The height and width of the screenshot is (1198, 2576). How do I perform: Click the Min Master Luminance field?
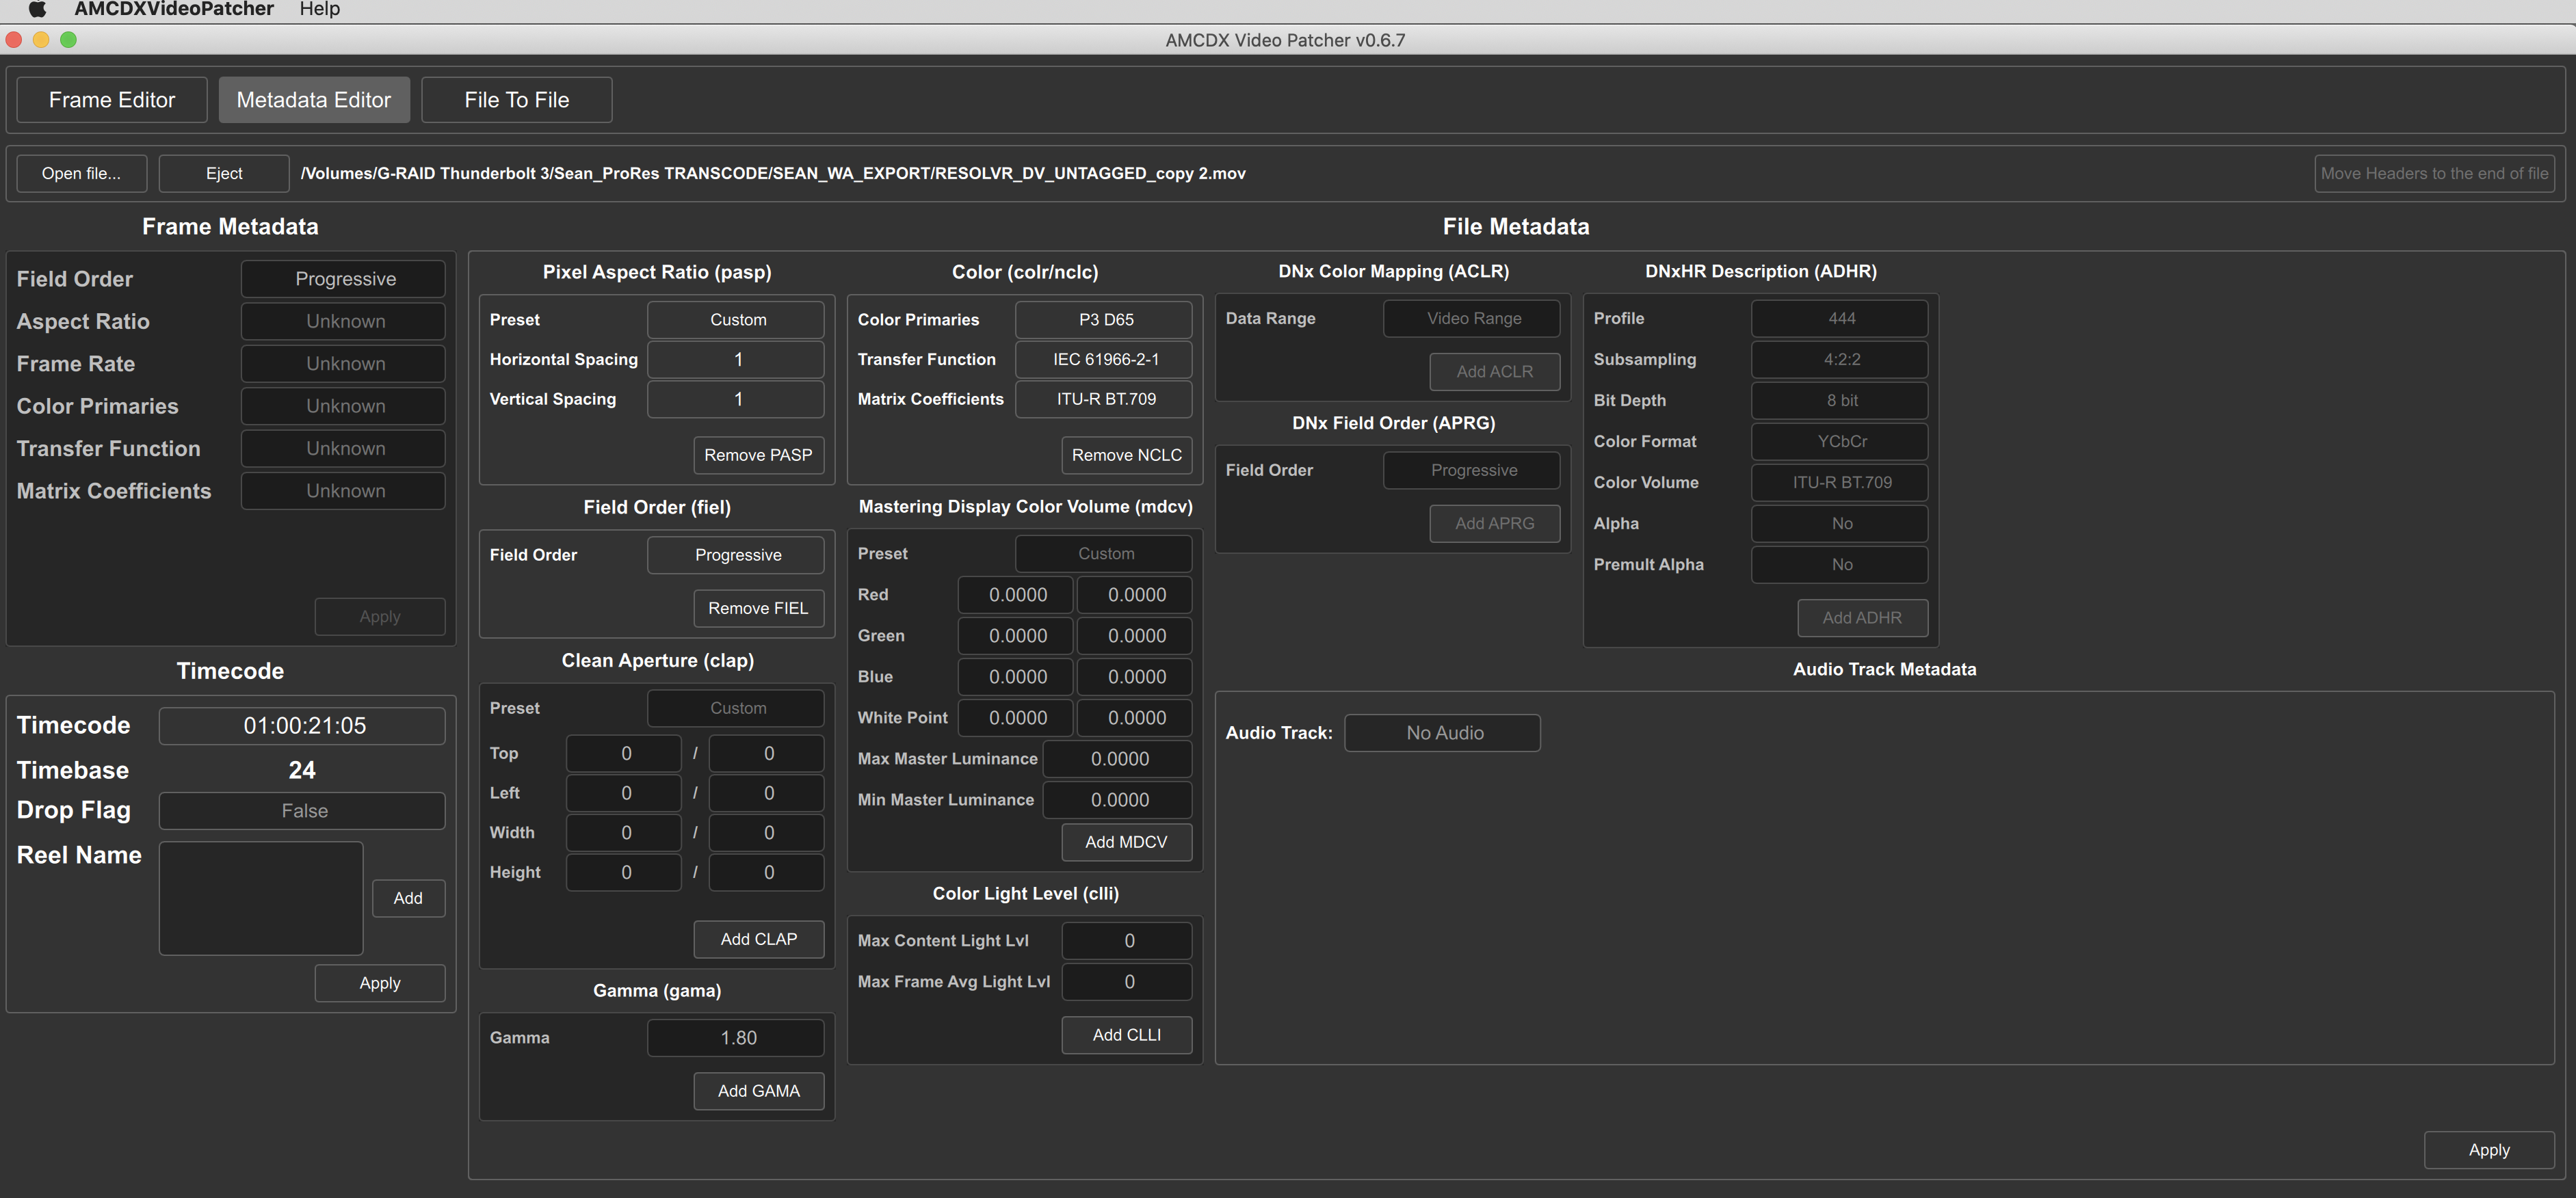[x=1118, y=800]
